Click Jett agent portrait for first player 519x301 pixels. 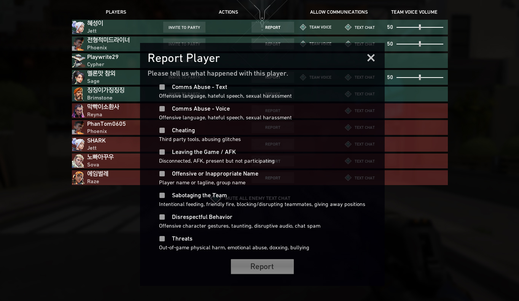click(x=78, y=27)
